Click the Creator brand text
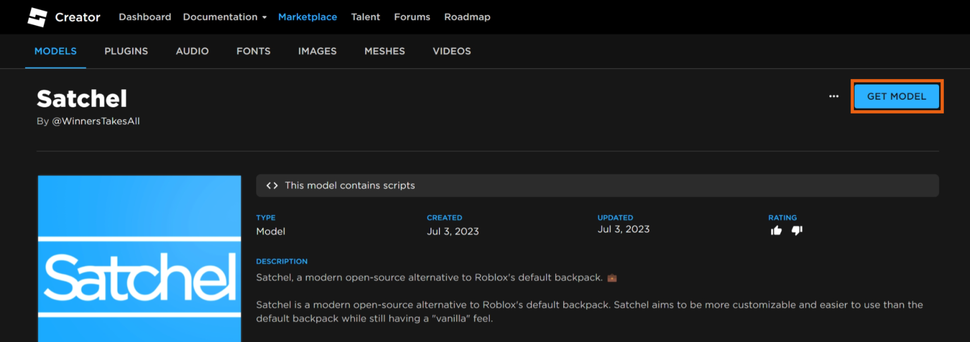This screenshot has width=970, height=342. 78,17
